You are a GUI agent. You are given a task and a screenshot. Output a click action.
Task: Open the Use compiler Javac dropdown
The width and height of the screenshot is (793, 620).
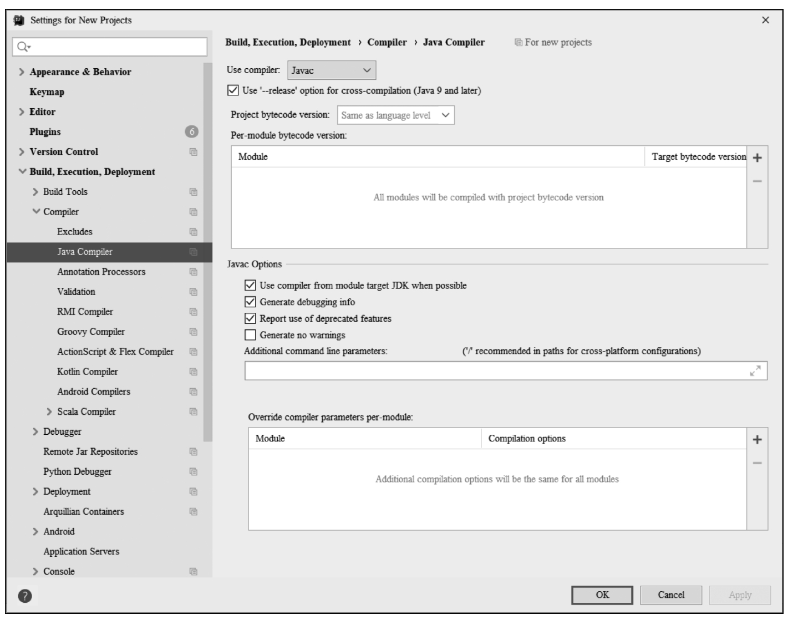tap(332, 70)
